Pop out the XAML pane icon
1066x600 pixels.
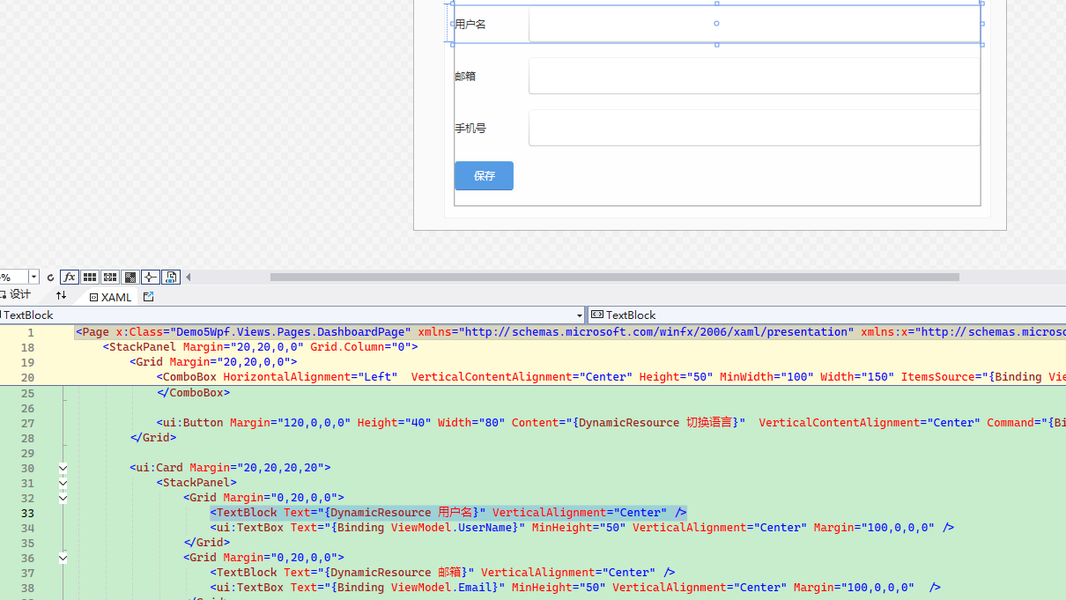[148, 297]
